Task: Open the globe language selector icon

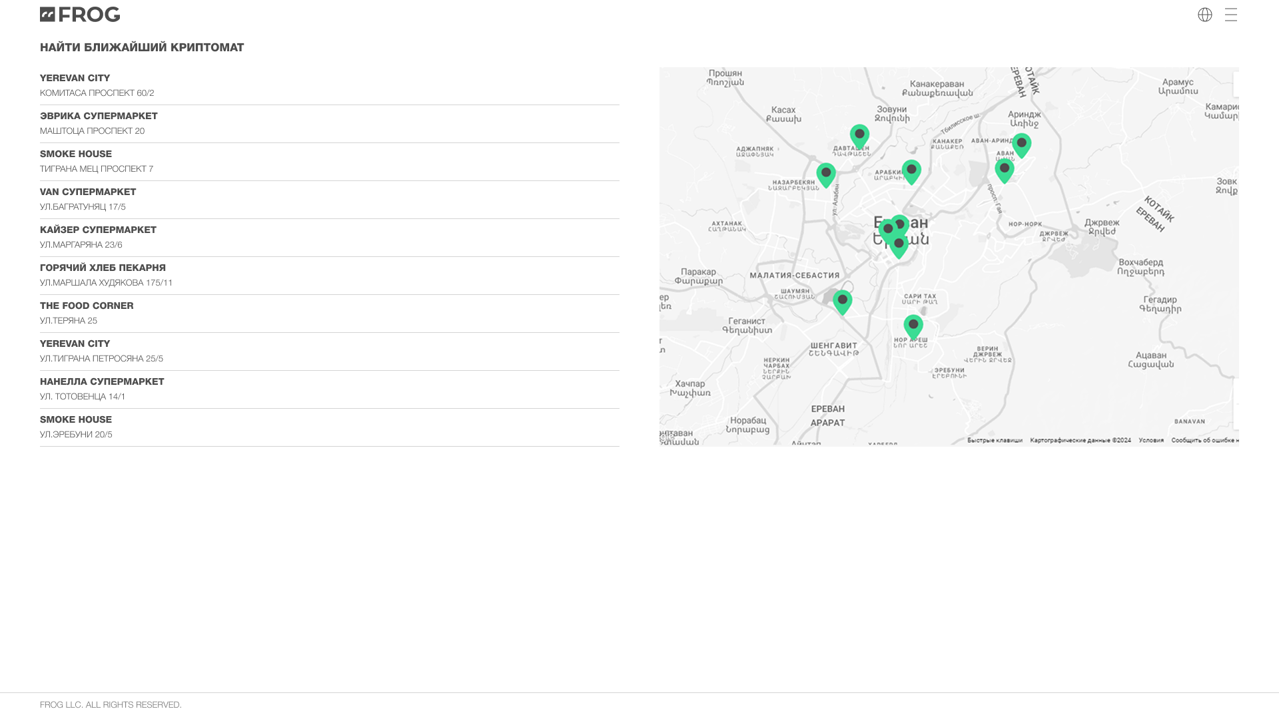Action: click(x=1204, y=15)
